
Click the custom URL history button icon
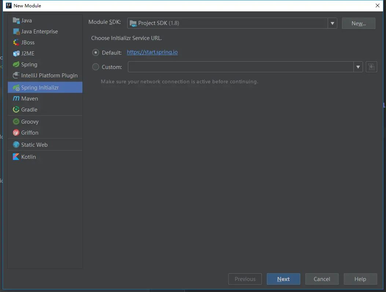[x=371, y=67]
